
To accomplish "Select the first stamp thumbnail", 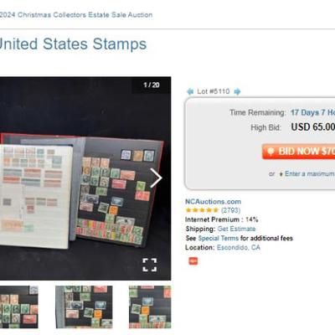I will tap(19, 307).
